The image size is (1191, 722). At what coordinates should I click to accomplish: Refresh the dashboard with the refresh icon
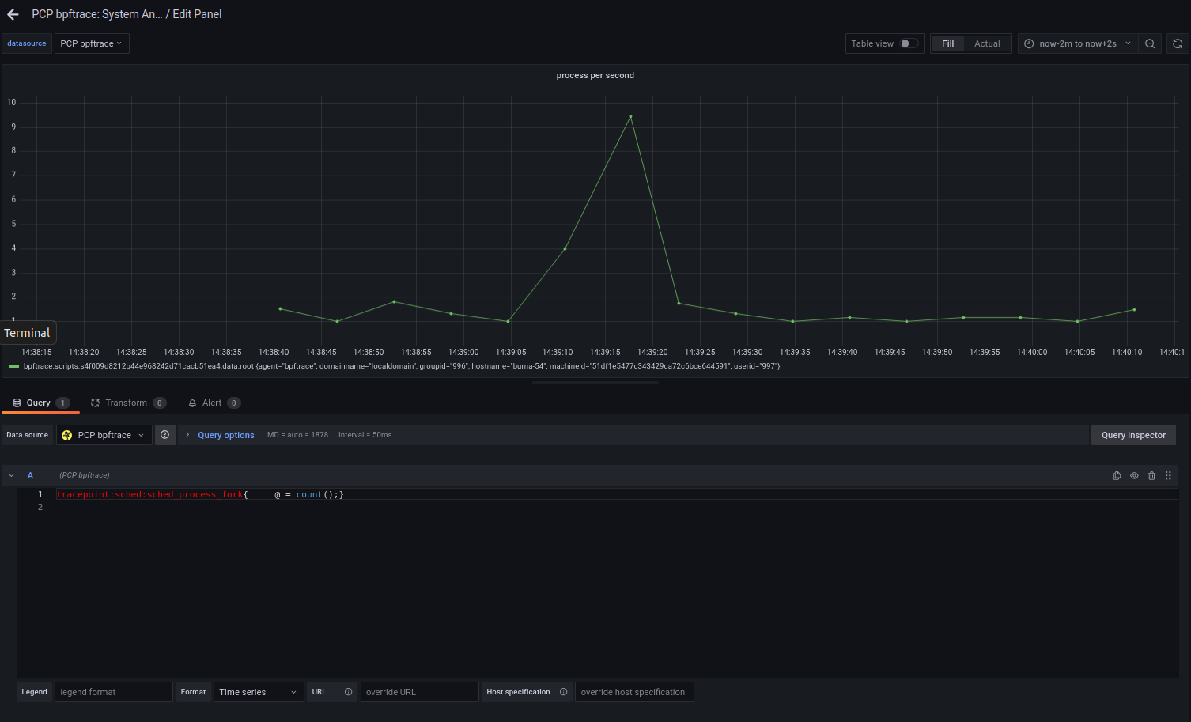tap(1178, 43)
